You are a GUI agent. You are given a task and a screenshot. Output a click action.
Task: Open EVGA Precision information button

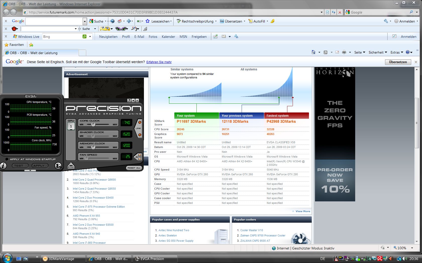coord(3,166)
